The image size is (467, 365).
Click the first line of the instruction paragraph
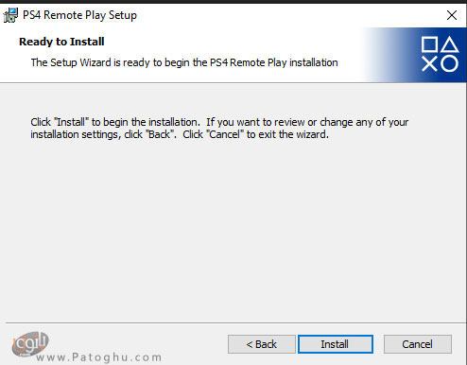pos(219,122)
